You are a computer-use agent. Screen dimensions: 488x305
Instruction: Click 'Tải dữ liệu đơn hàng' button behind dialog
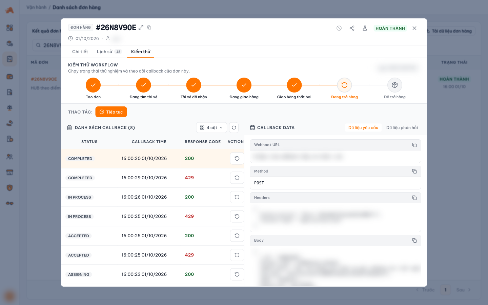pos(449,31)
